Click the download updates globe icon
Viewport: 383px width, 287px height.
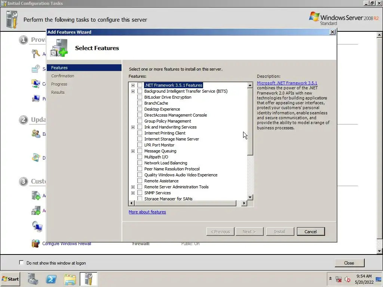click(x=36, y=158)
